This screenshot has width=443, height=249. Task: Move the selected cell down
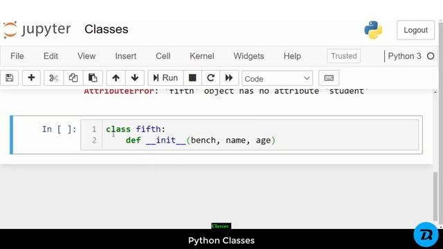pyautogui.click(x=135, y=78)
